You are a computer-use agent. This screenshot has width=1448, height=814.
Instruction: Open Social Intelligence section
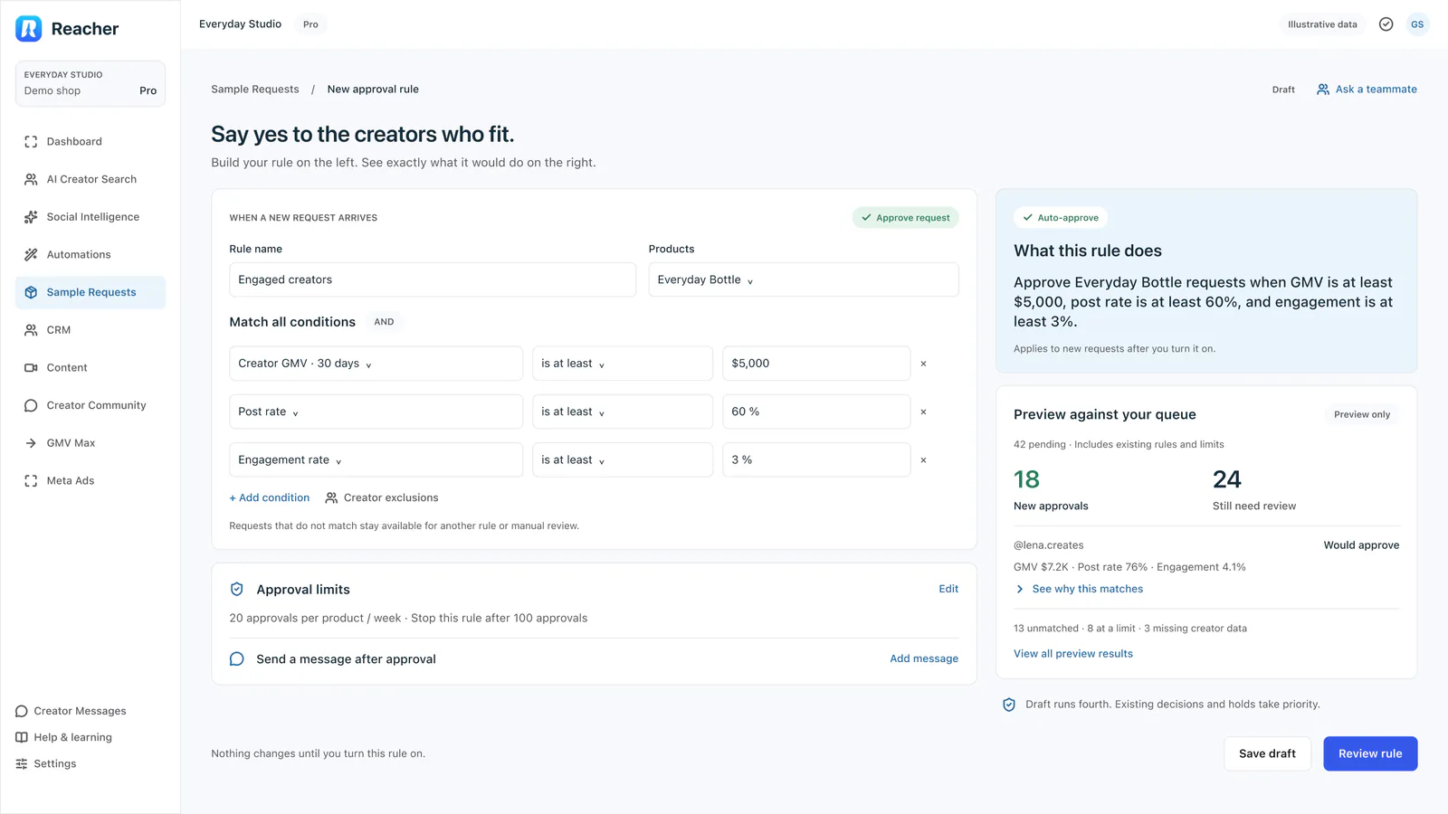90,217
